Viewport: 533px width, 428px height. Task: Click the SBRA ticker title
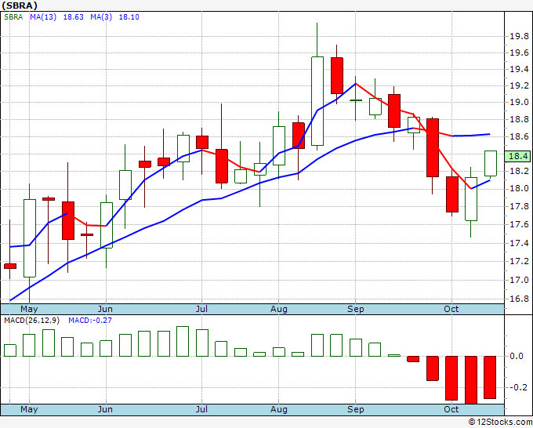click(20, 5)
